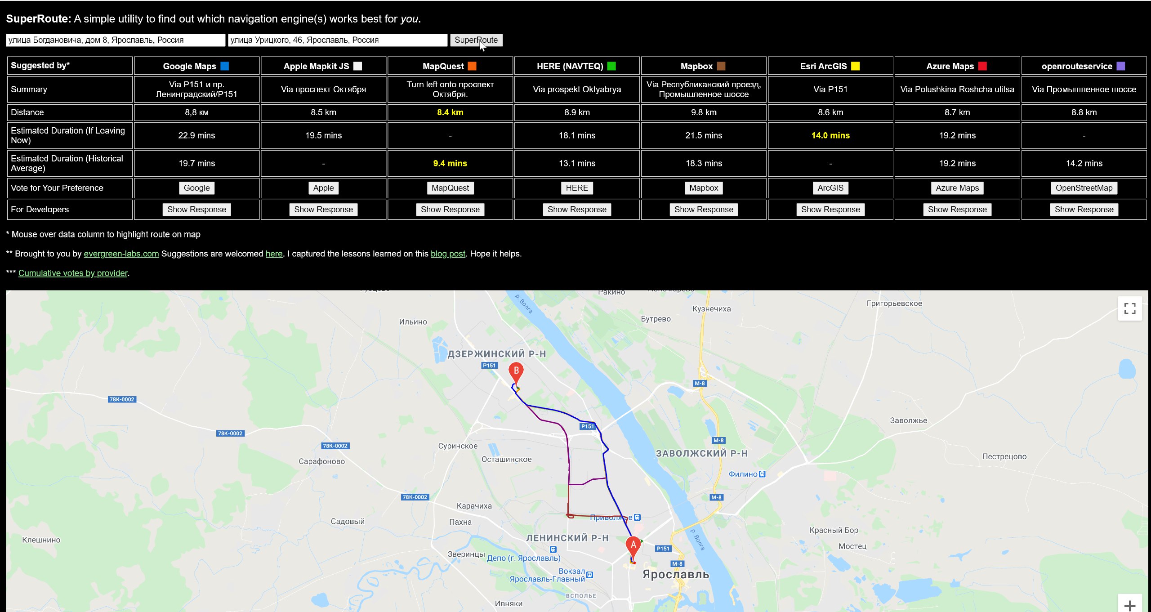This screenshot has height=612, width=1151.
Task: Click the map zoom in plus button
Action: click(1129, 605)
